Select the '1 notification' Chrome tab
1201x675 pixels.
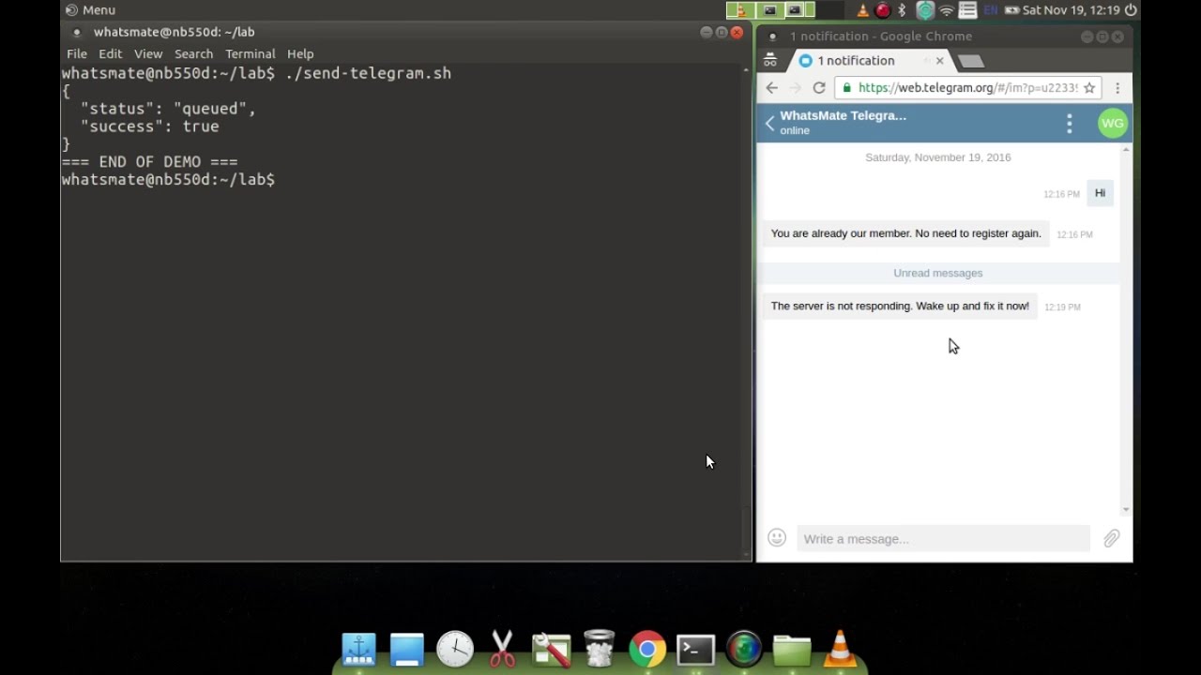click(x=856, y=61)
